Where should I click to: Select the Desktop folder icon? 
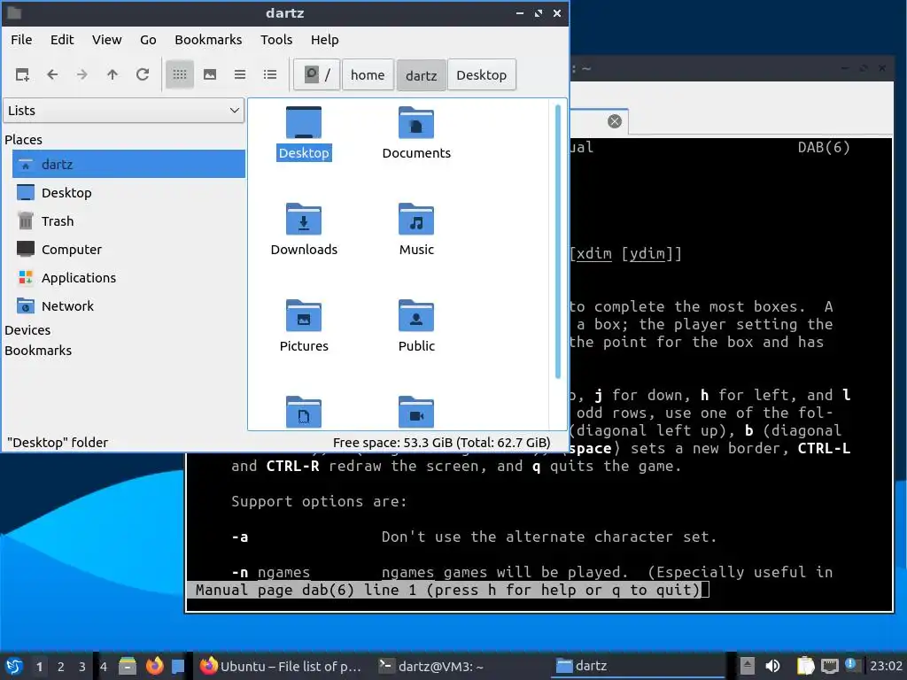[304, 133]
